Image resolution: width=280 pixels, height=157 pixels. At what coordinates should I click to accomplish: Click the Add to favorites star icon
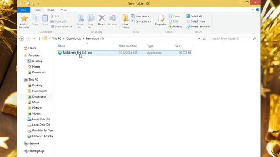tap(24, 18)
